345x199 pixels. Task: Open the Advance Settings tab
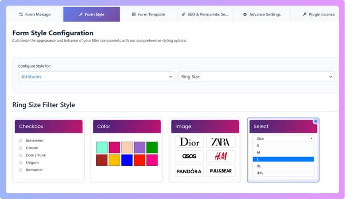tap(262, 14)
